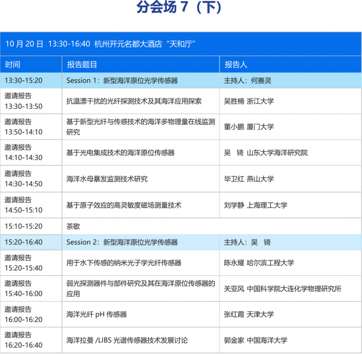Click speaker 吴胜楠 浙江大学
362x354 pixels.
(249, 101)
